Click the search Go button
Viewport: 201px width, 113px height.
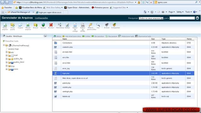pos(198,18)
